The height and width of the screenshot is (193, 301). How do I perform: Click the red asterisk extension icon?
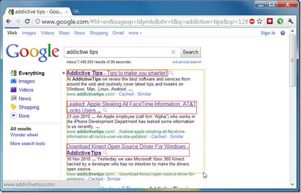click(270, 21)
